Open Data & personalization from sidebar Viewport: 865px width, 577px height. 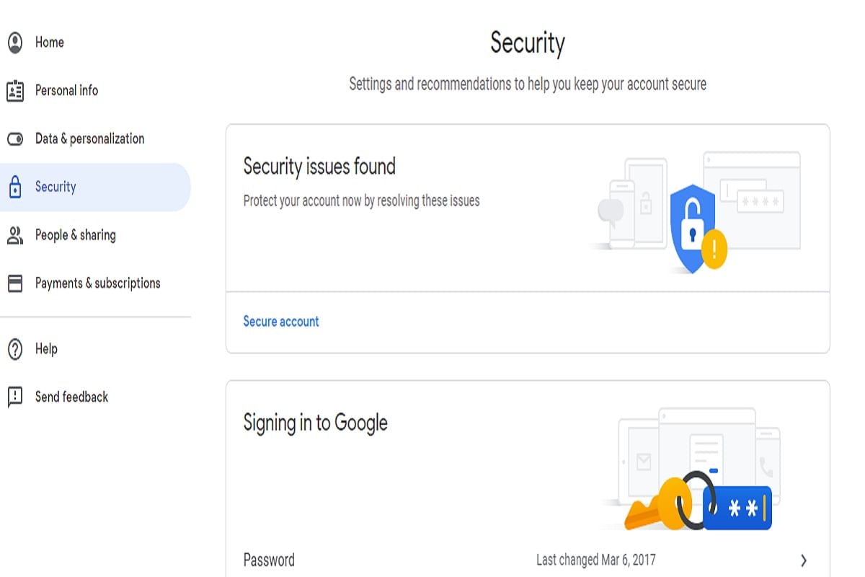(89, 138)
